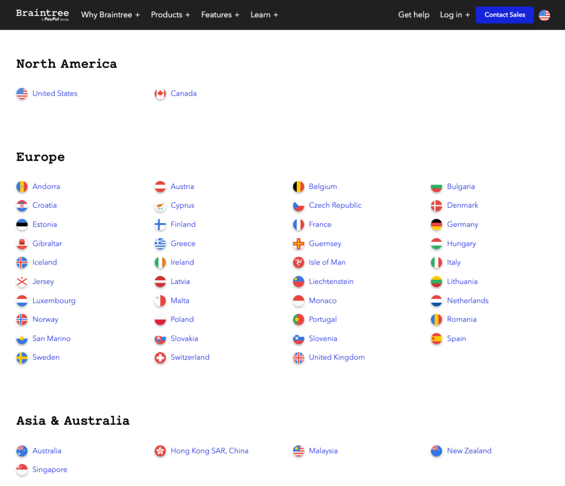The width and height of the screenshot is (565, 486).
Task: Click the Isle of Man flag icon
Action: click(x=299, y=262)
